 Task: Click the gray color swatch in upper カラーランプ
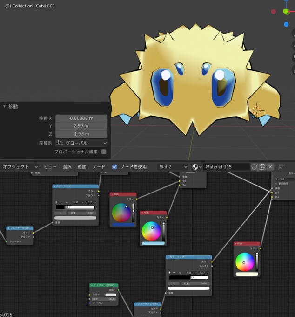point(75,218)
